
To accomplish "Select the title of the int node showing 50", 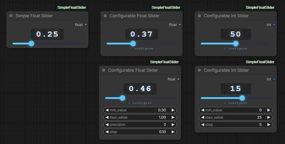I will click(226, 16).
